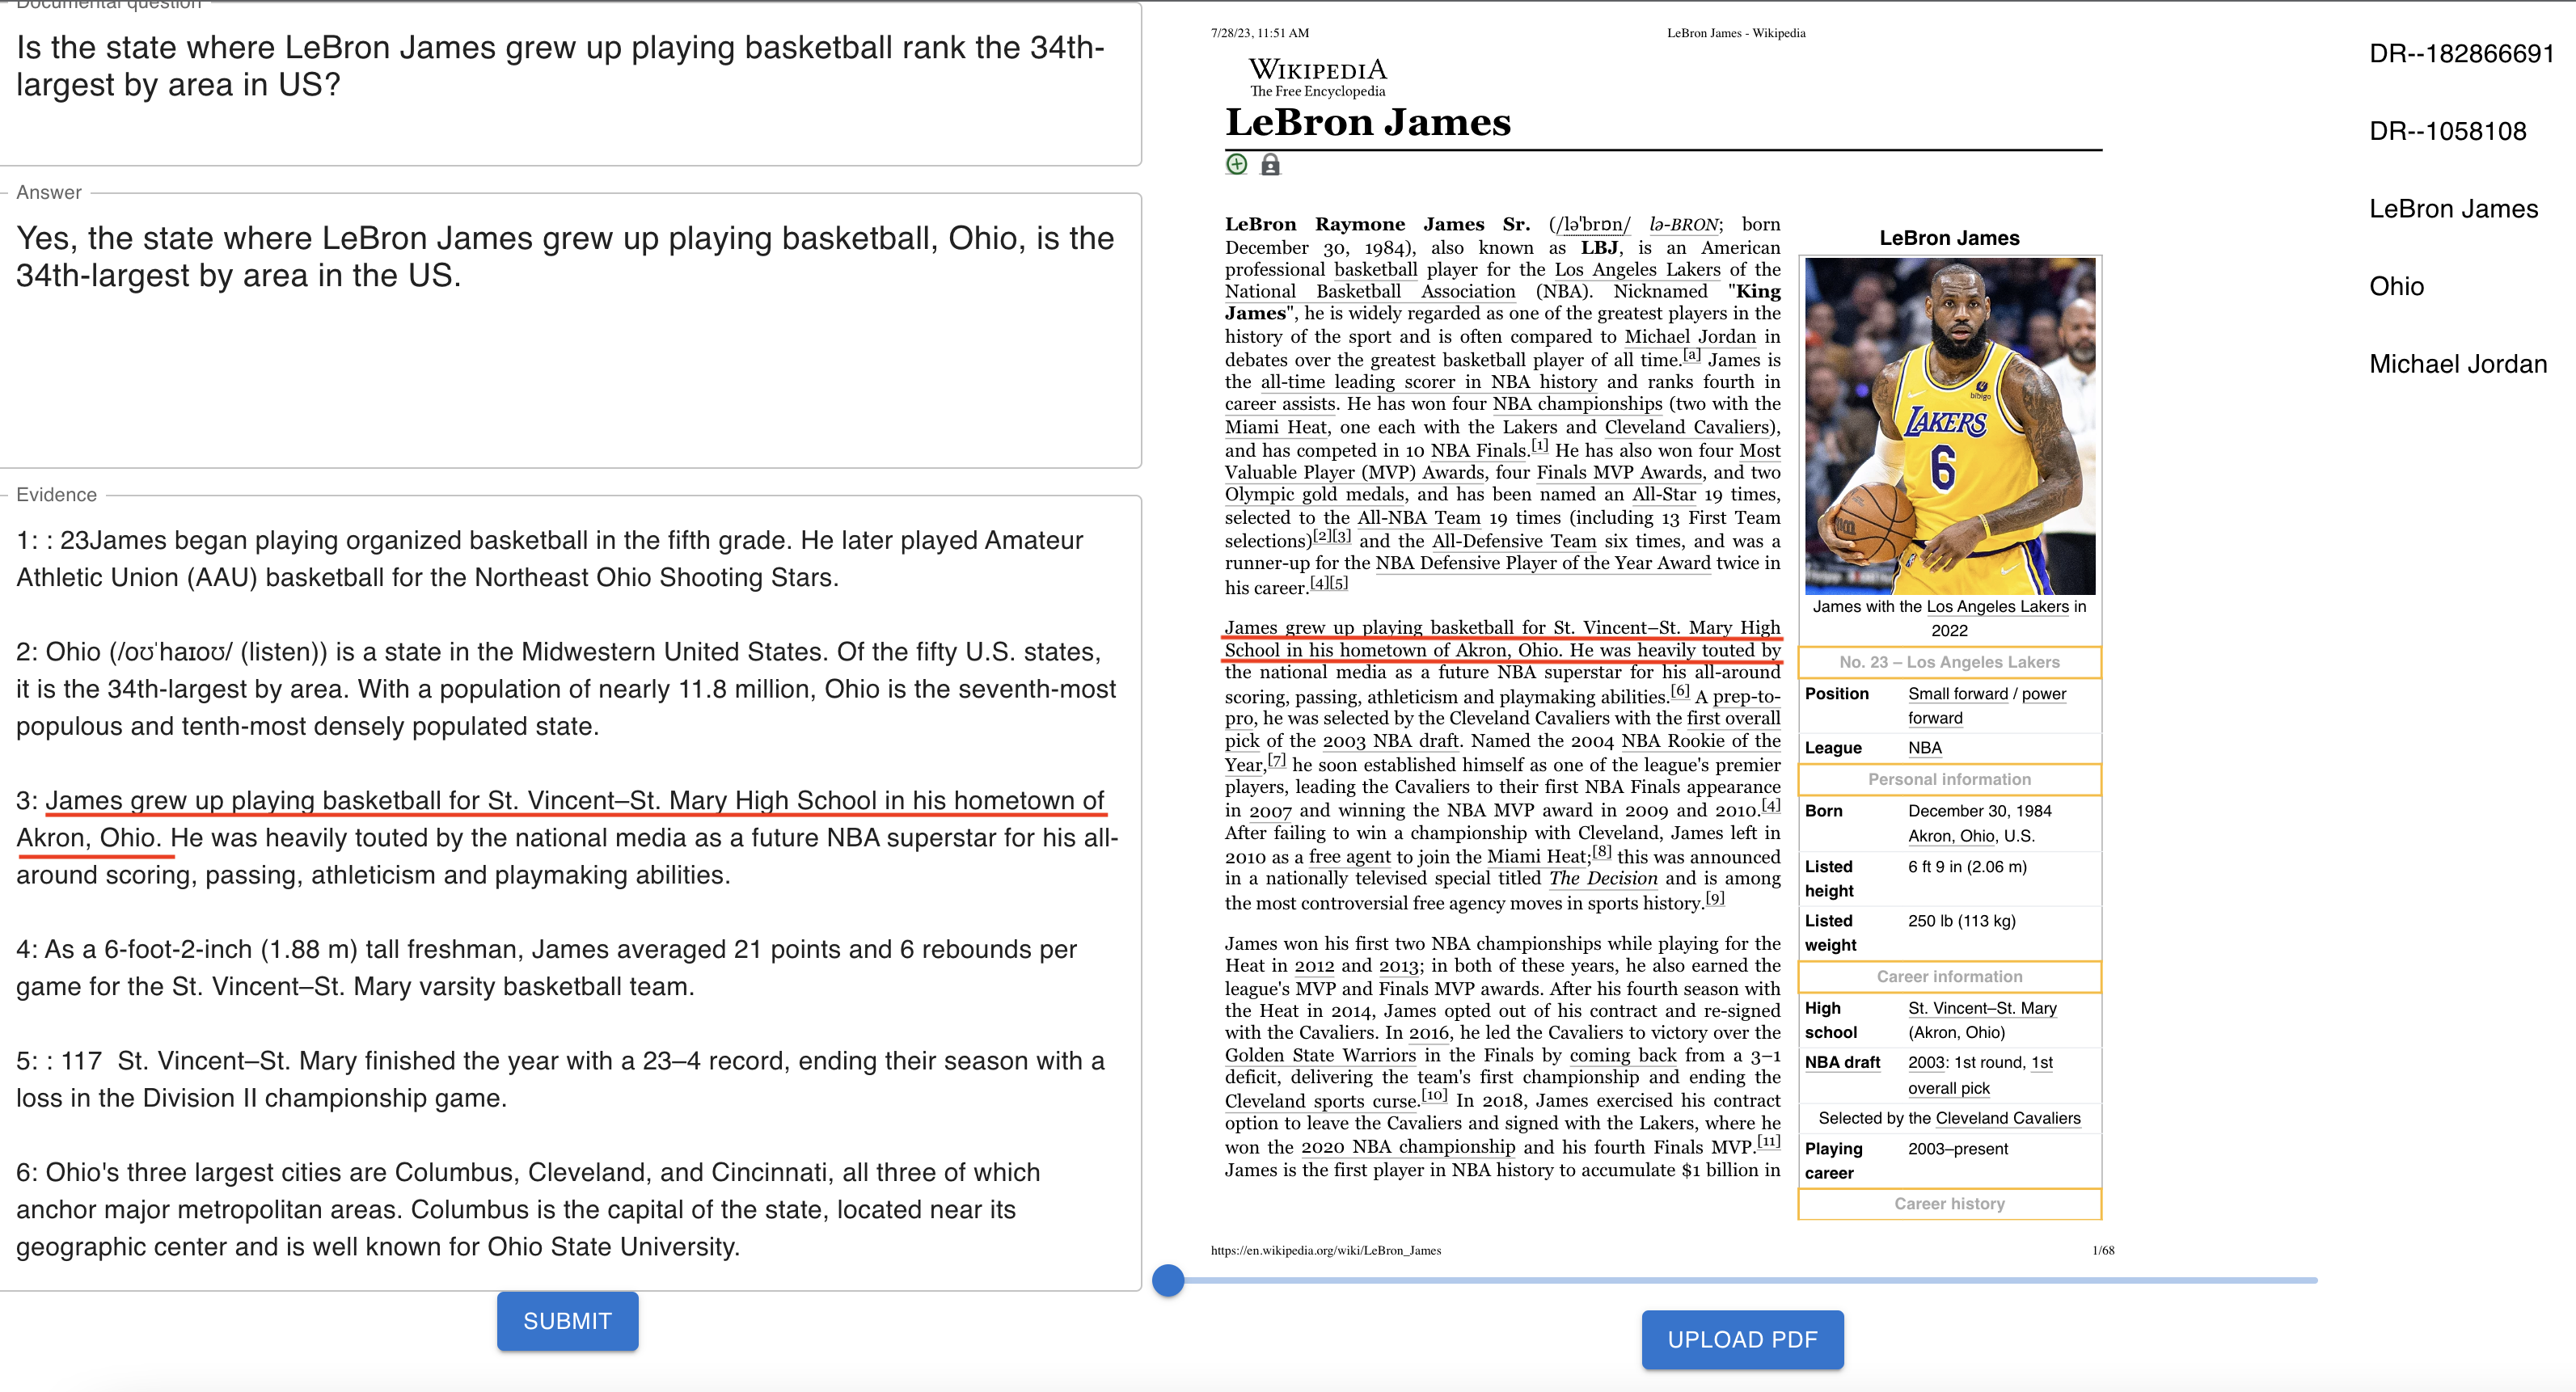Open The Decision link
This screenshot has height=1392, width=2576.
(x=1602, y=878)
